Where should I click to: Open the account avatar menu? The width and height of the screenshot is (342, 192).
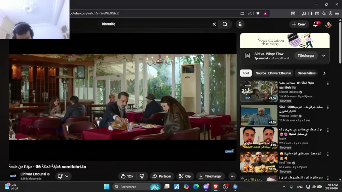328,24
